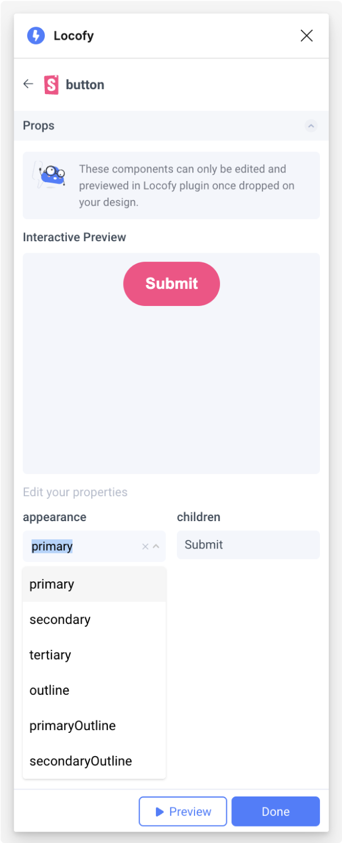
Task: Collapse the appearance dropdown arrow
Action: tap(156, 546)
